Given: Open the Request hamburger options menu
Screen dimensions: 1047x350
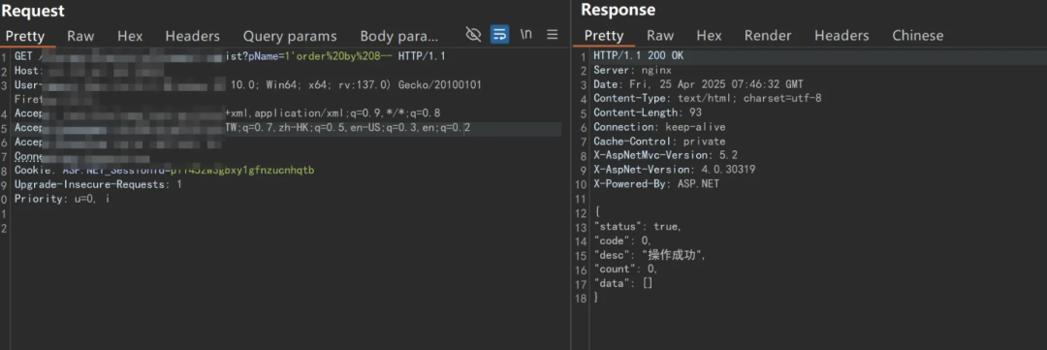Looking at the screenshot, I should coord(553,35).
